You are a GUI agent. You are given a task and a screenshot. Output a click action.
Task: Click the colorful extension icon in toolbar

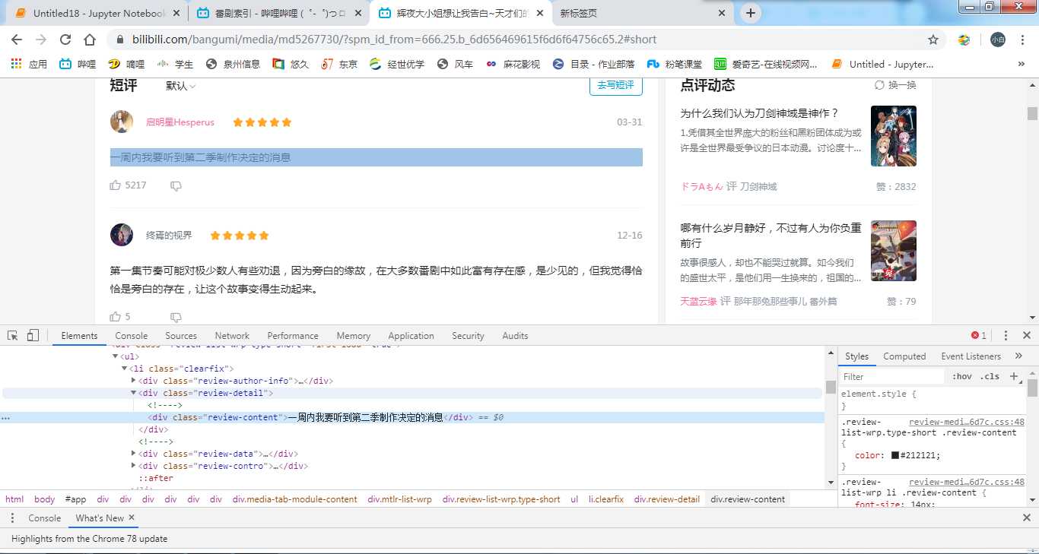tap(964, 40)
